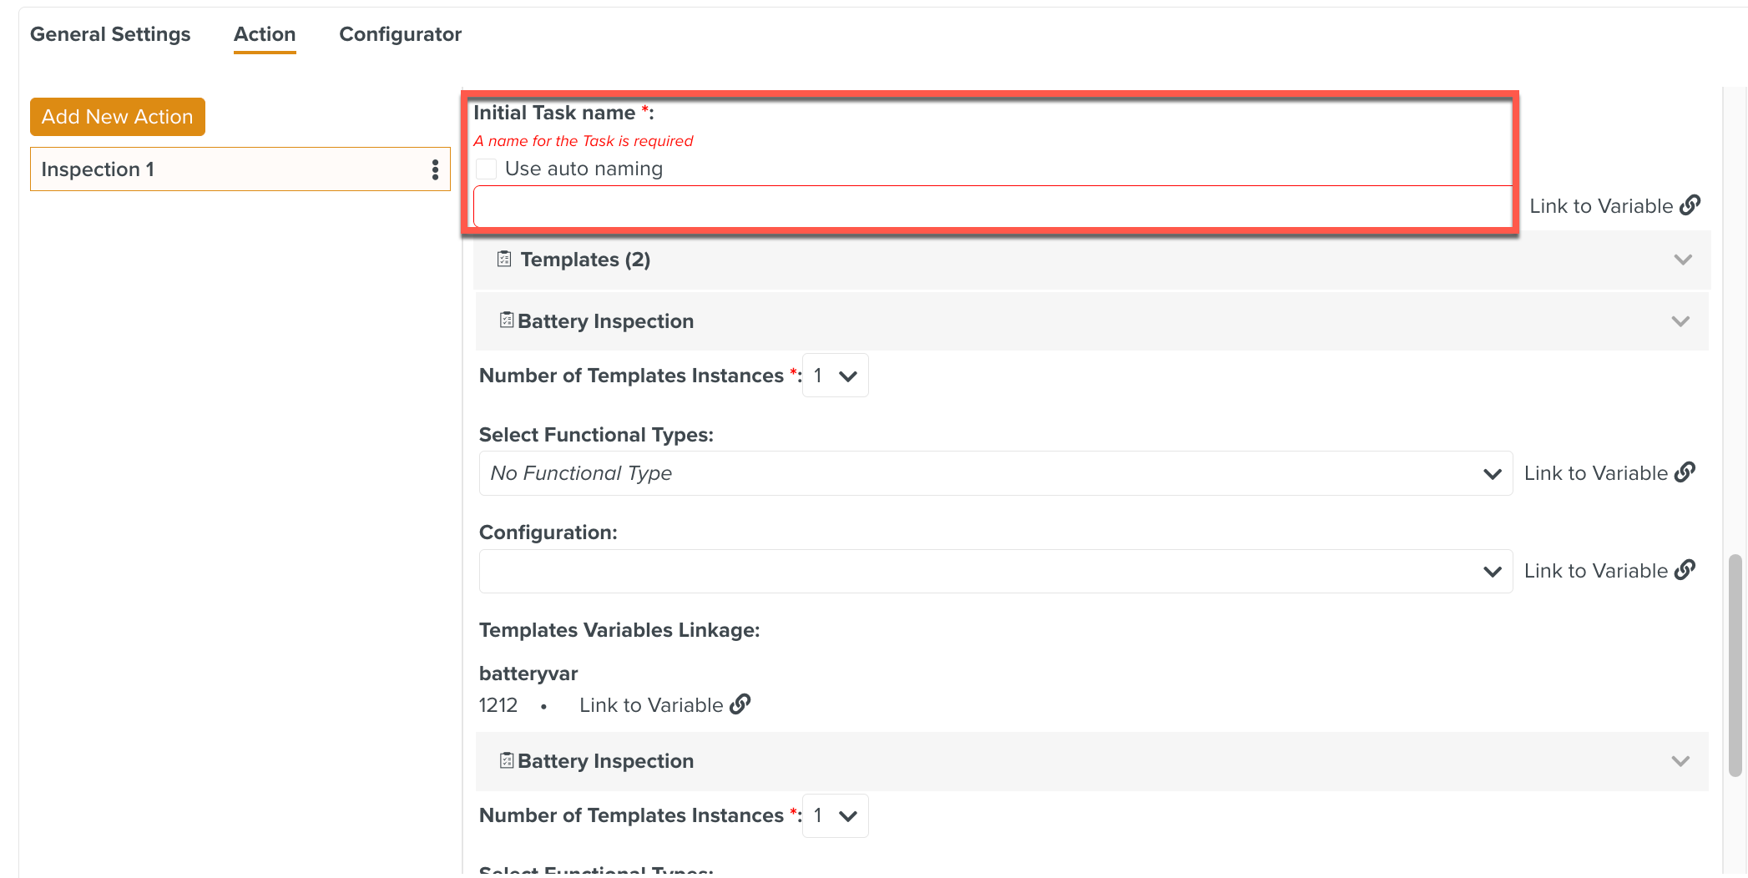The width and height of the screenshot is (1748, 878).
Task: Click the Add New Action button
Action: pyautogui.click(x=118, y=117)
